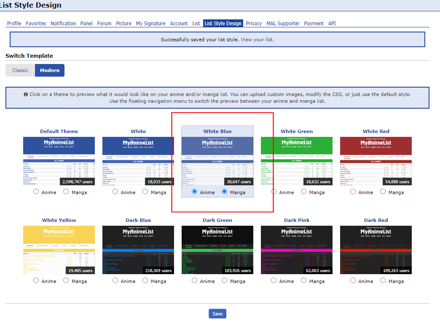Select Manga radio under Dark Blue
This screenshot has width=440, height=331.
pyautogui.click(x=145, y=280)
